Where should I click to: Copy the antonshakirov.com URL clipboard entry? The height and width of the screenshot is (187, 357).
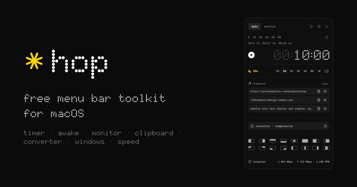(319, 91)
